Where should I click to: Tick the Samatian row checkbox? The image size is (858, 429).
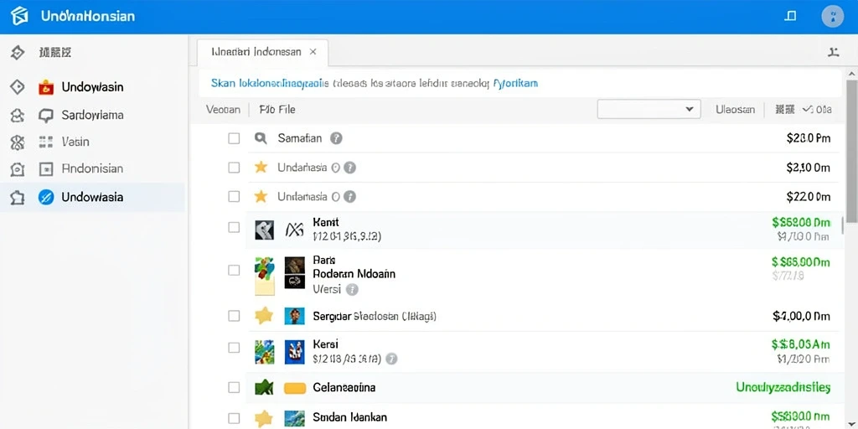[234, 138]
